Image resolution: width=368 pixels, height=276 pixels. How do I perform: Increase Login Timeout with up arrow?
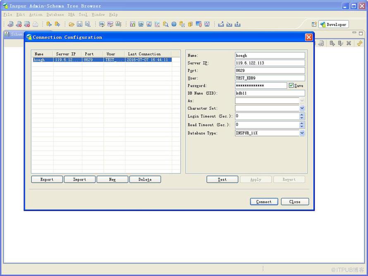point(302,115)
